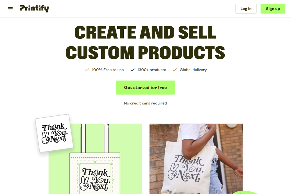This screenshot has width=291, height=194.
Task: Click the green Sign up button
Action: click(x=273, y=9)
